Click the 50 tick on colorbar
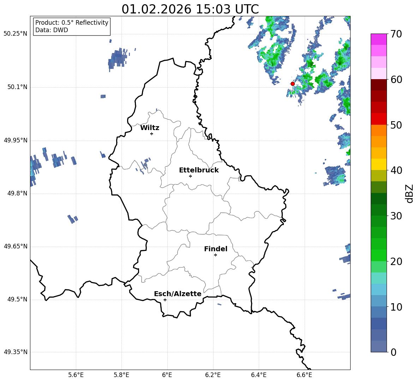The image size is (418, 382). 396,125
